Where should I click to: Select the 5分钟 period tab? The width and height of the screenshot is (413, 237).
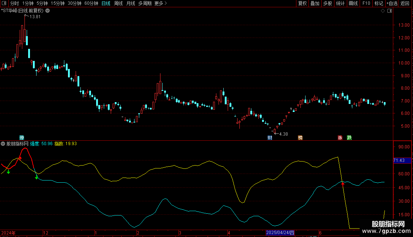[x=42, y=3]
